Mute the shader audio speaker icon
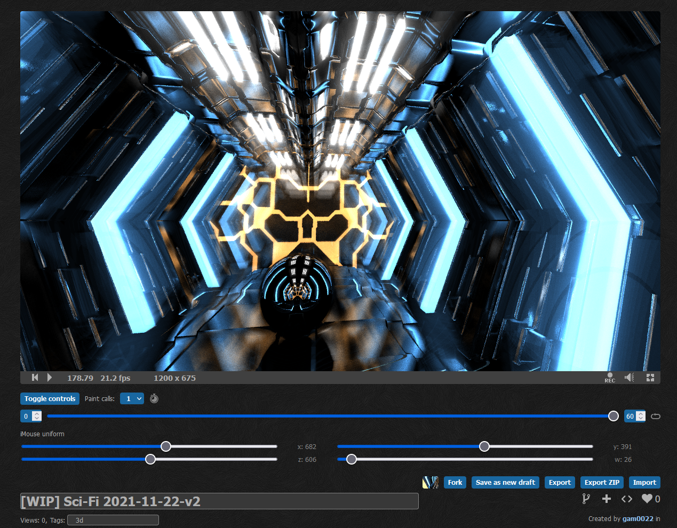The height and width of the screenshot is (528, 677). click(630, 378)
